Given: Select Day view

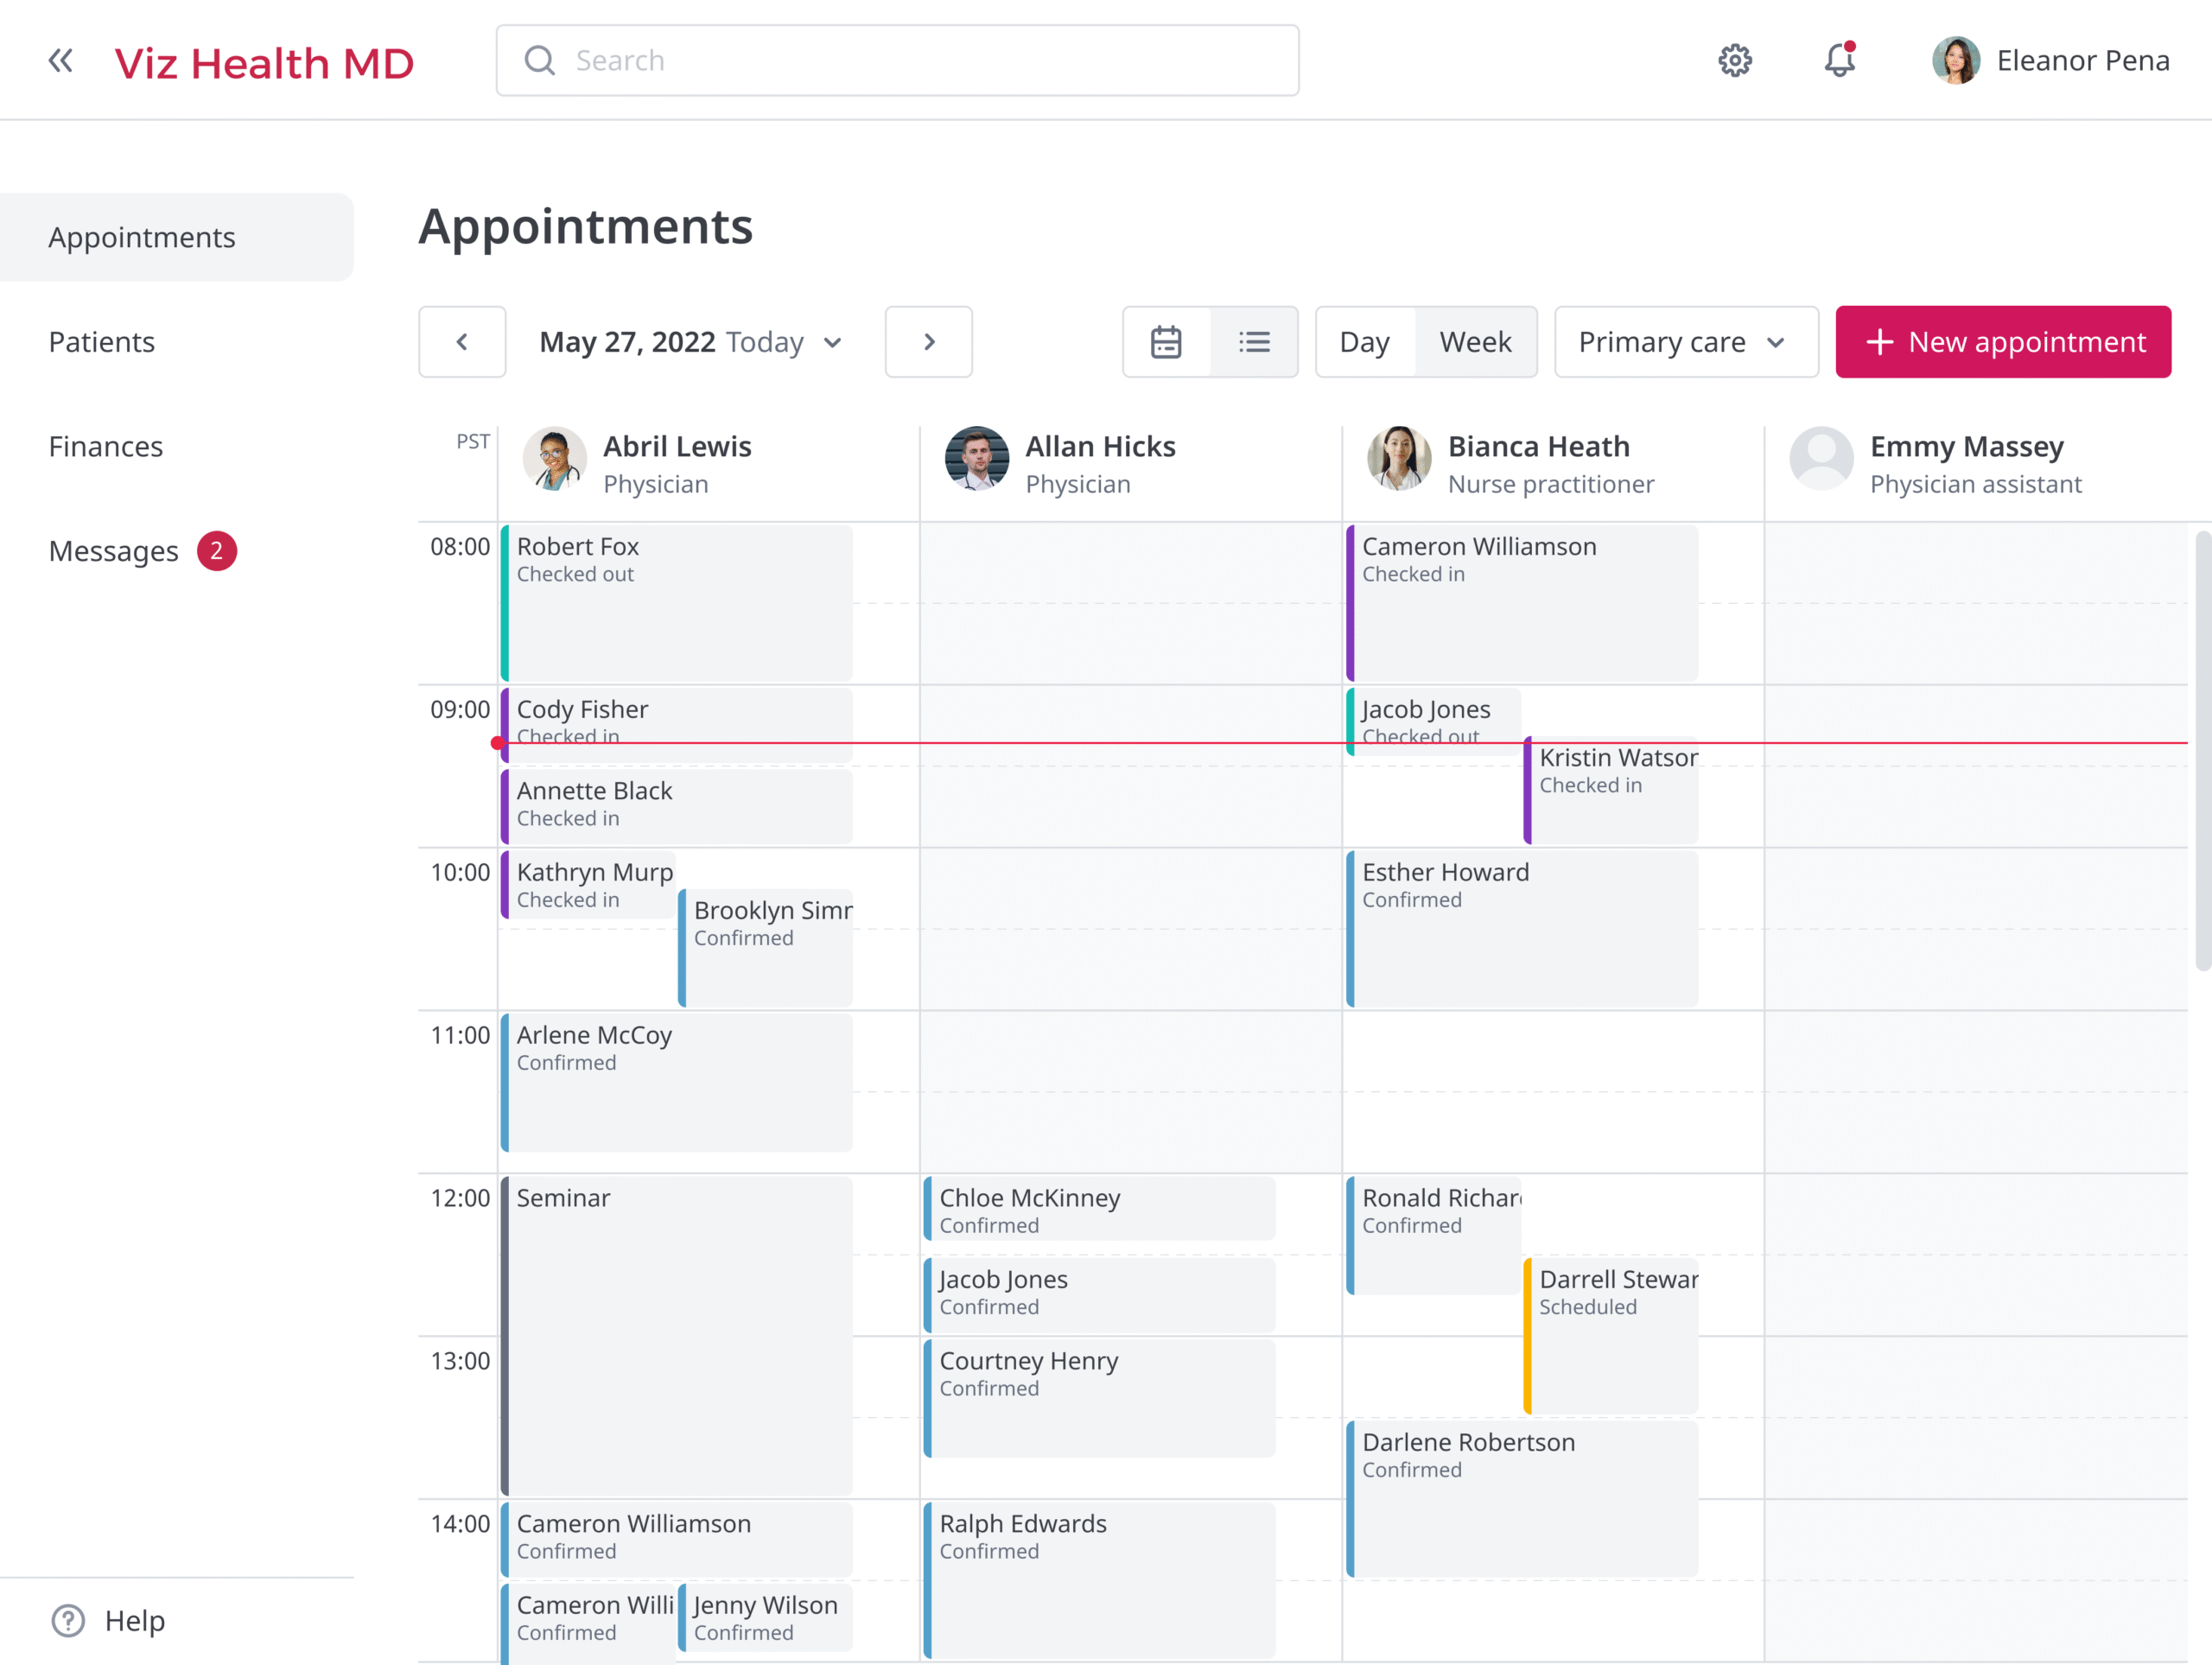Looking at the screenshot, I should pos(1364,342).
